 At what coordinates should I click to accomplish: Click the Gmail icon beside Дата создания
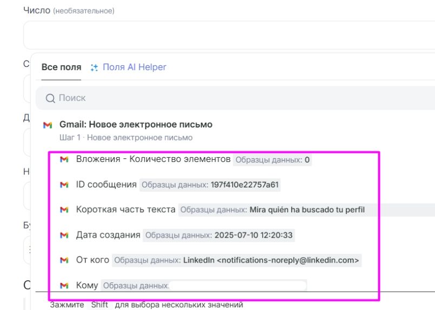click(x=64, y=235)
